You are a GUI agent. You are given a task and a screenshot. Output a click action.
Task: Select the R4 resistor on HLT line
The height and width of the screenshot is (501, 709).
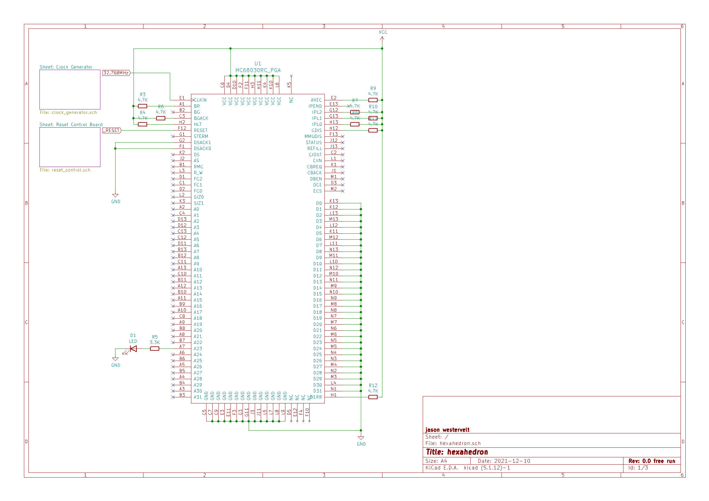142,124
